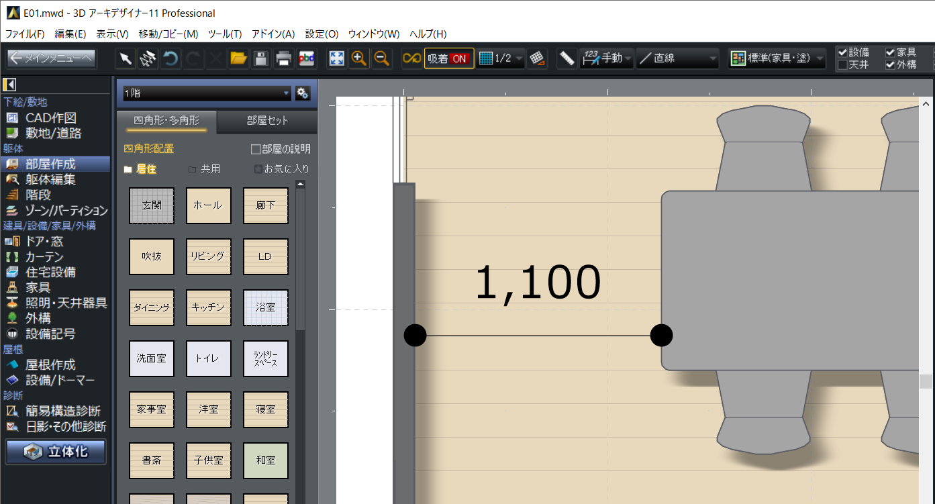This screenshot has height=504, width=935.
Task: Switch to the 部屋セット tab
Action: coord(267,121)
